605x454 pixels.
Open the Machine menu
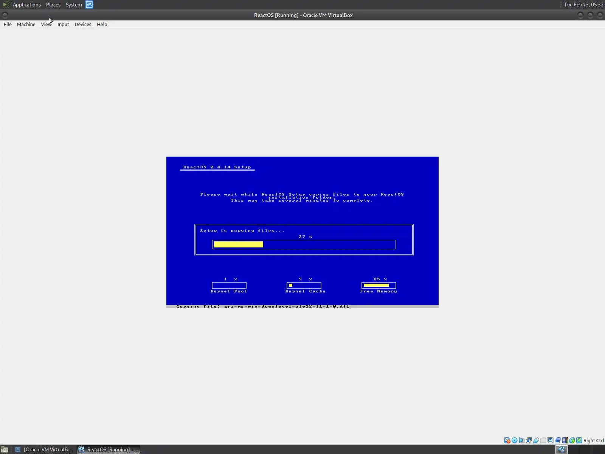click(x=26, y=25)
